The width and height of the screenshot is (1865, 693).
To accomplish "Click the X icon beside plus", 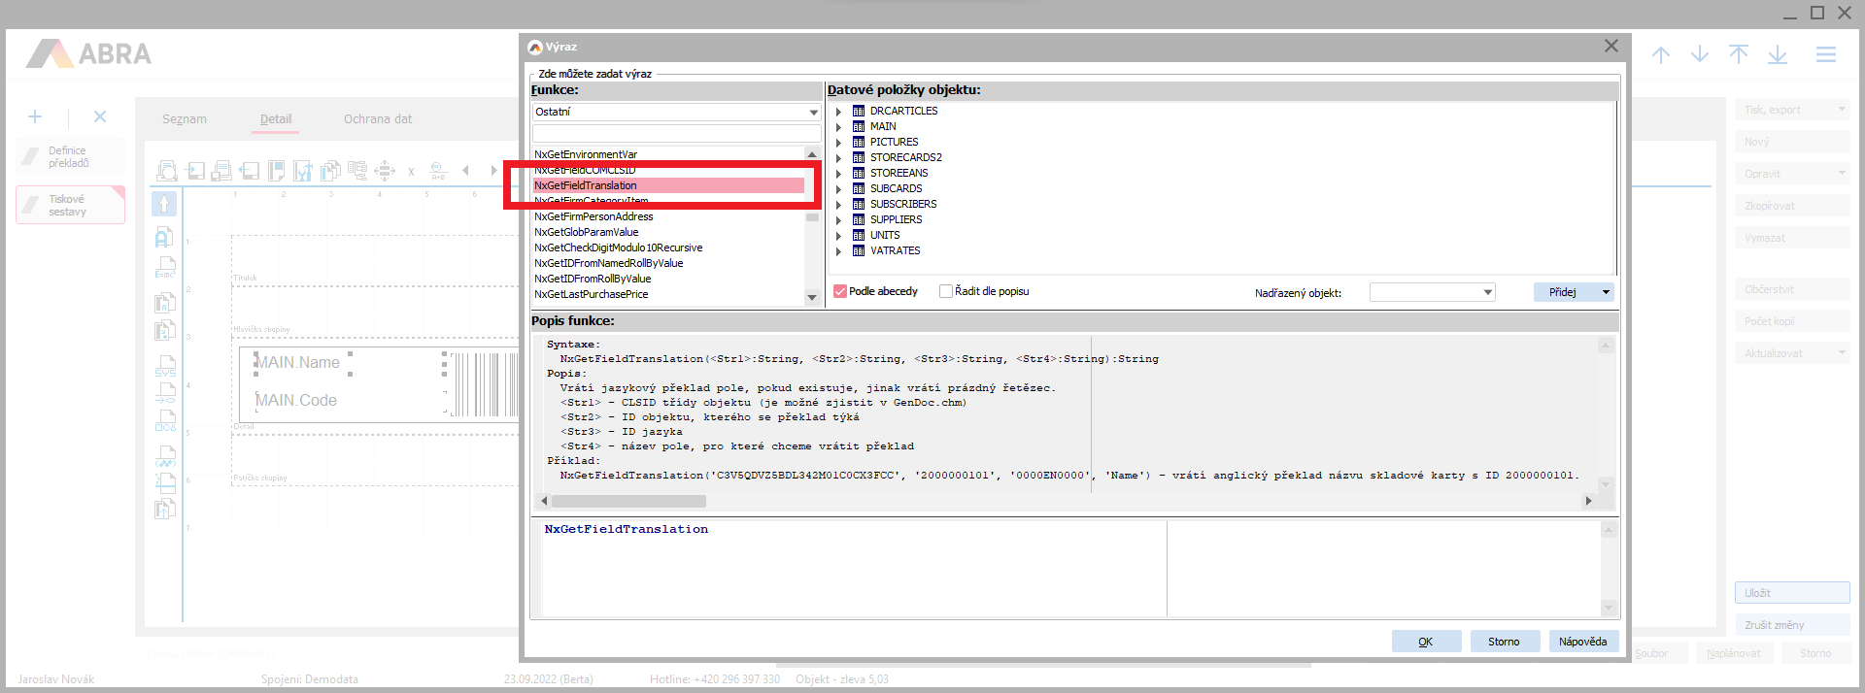I will pyautogui.click(x=100, y=116).
